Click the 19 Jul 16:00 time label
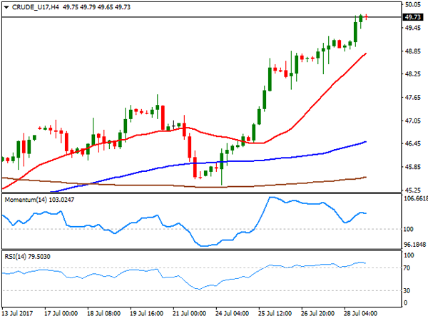 [x=146, y=313]
